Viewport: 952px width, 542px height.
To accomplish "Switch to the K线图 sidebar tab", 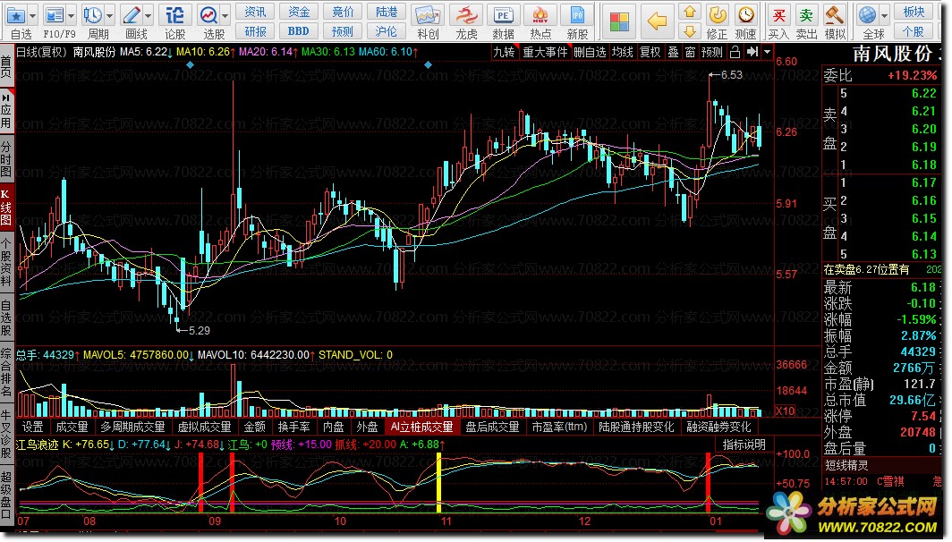I will click(6, 207).
